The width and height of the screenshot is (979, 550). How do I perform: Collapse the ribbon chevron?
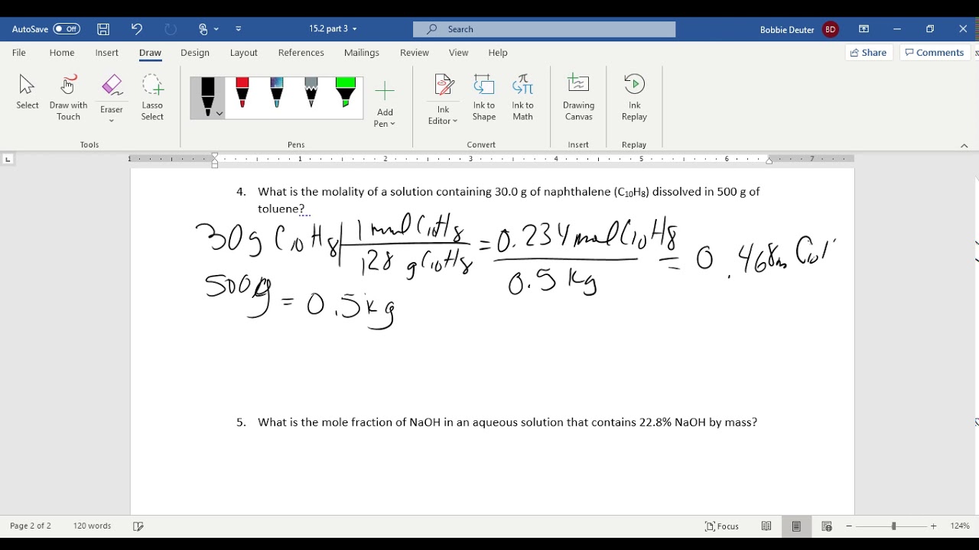(x=964, y=146)
